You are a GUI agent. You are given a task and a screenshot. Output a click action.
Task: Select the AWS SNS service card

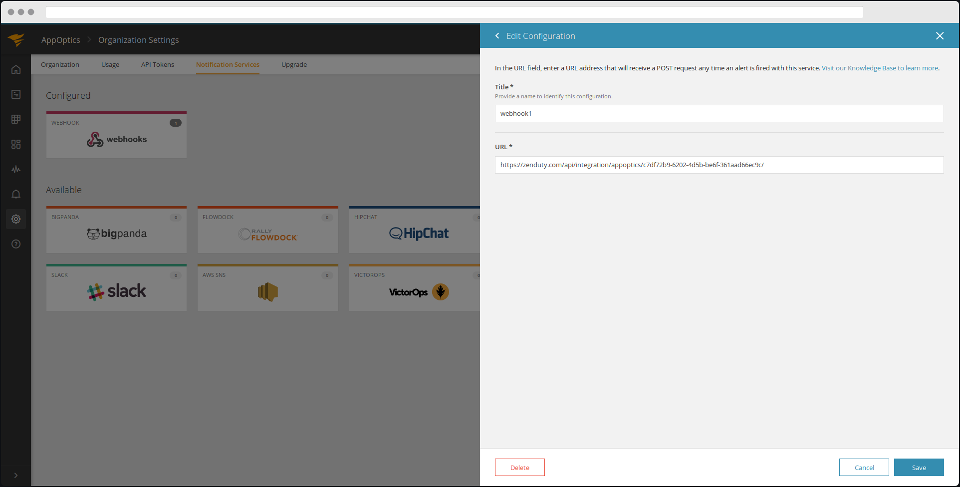coord(268,287)
